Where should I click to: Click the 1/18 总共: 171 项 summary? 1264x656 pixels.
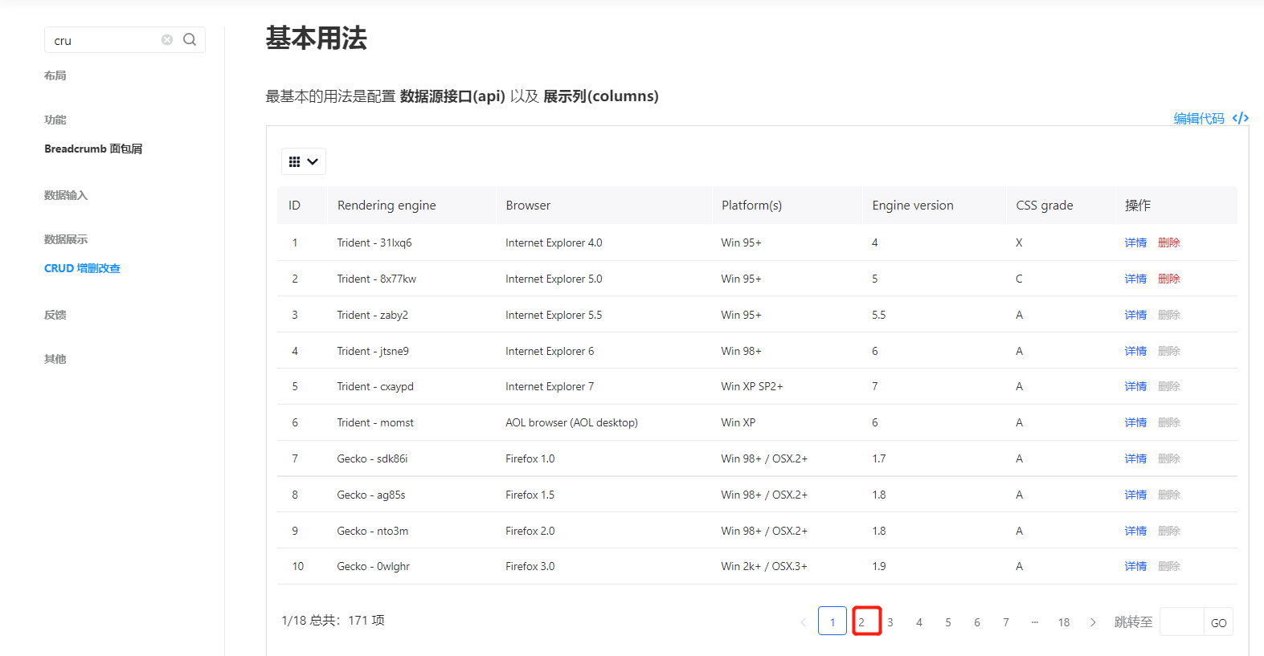[x=333, y=620]
